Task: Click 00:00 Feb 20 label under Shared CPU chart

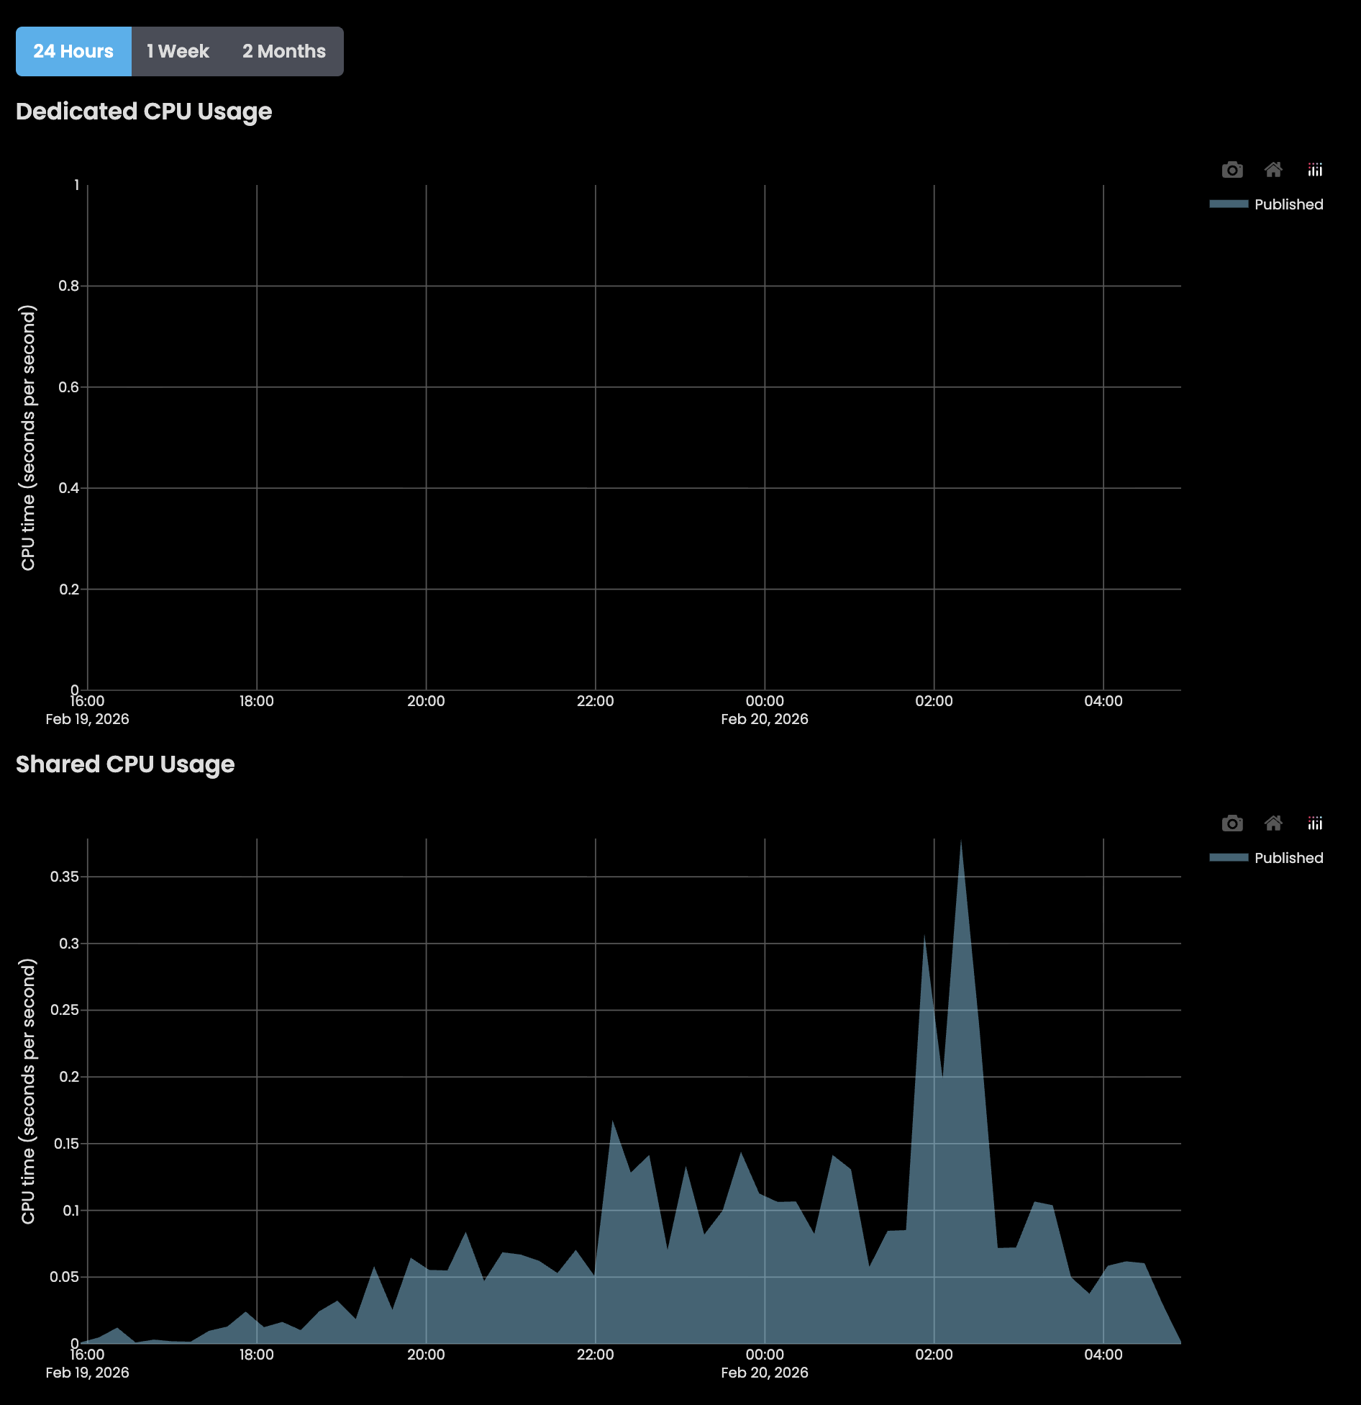Action: pyautogui.click(x=764, y=1363)
